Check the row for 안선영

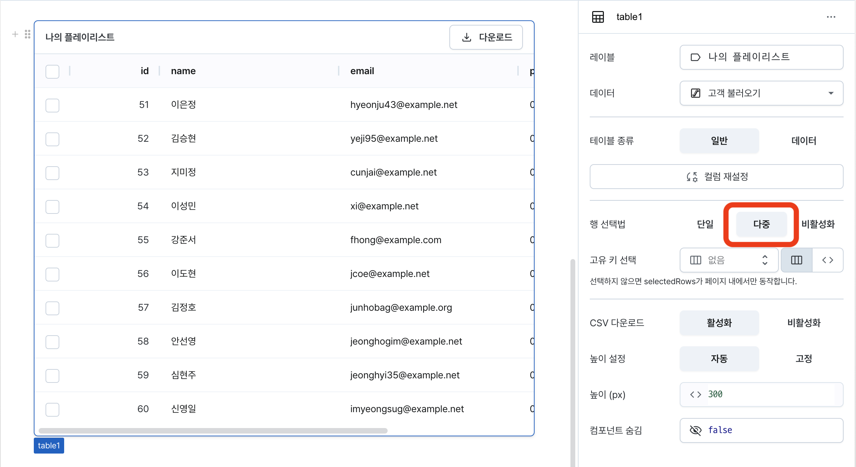pos(52,342)
